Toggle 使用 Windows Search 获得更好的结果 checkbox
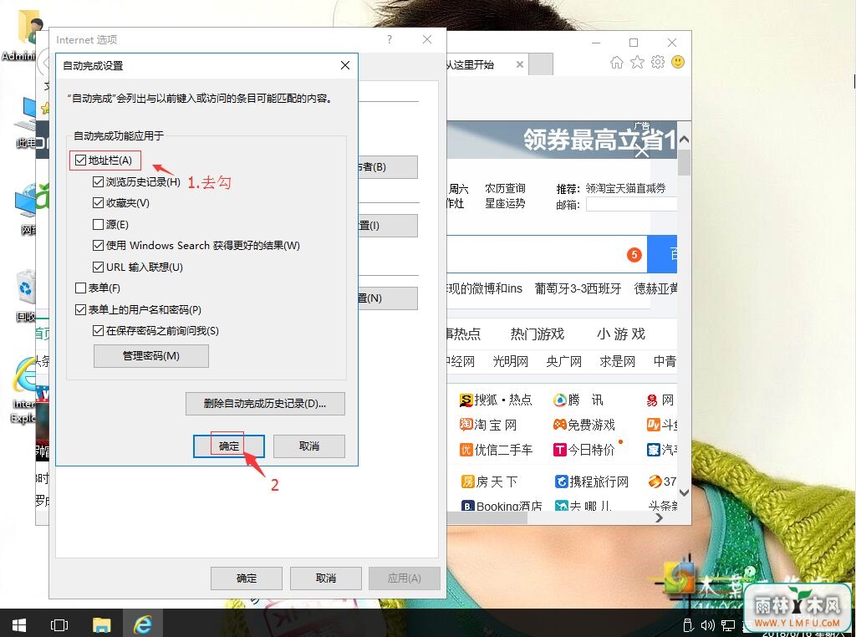856x637 pixels. pos(99,246)
